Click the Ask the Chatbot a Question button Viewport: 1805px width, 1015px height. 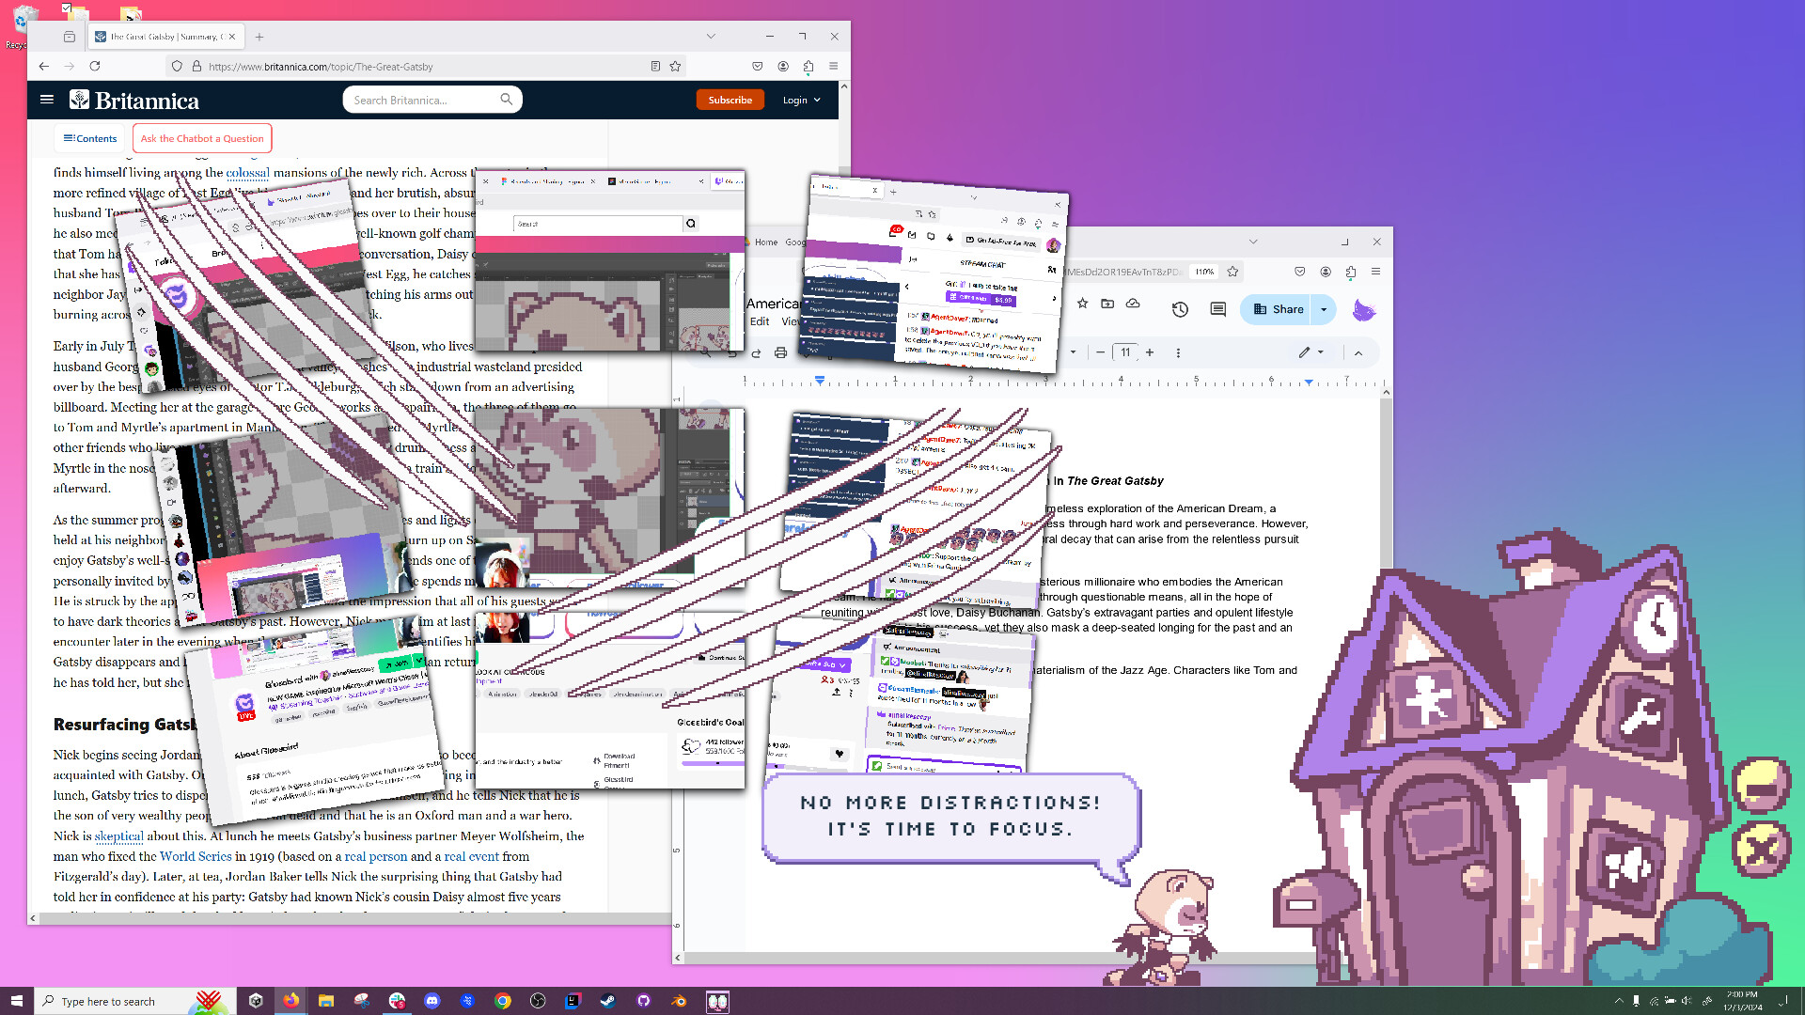tap(201, 138)
